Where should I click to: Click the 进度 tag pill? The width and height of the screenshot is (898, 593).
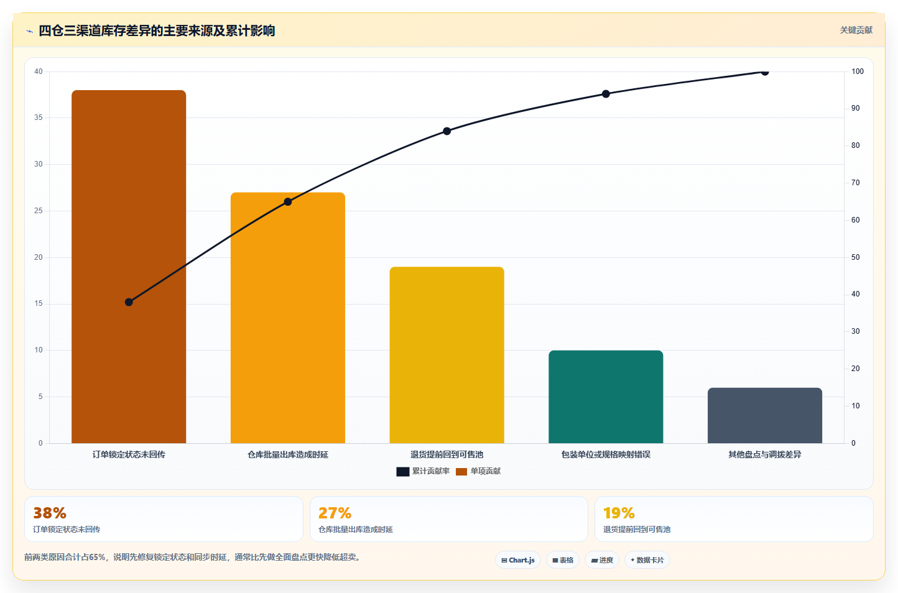point(602,560)
